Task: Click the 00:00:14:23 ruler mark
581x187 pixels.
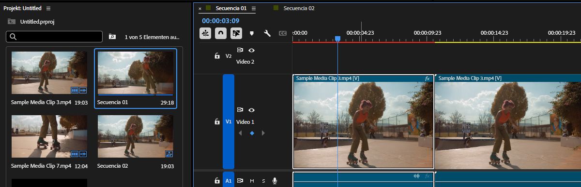Action: (x=494, y=33)
